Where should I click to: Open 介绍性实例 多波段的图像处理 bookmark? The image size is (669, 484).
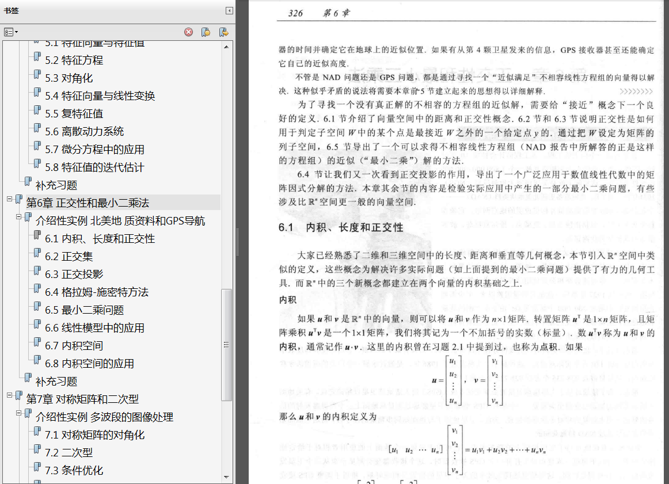[105, 417]
